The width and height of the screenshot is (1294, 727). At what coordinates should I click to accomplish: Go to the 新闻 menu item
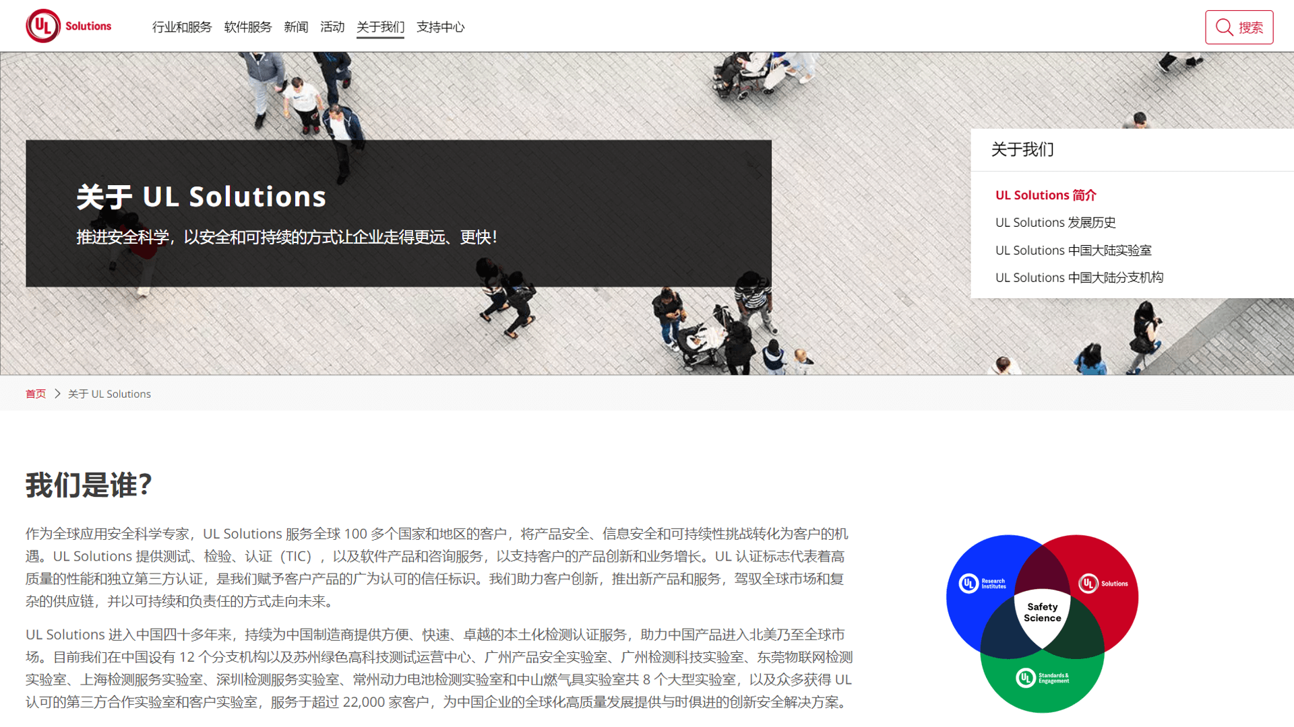(296, 27)
